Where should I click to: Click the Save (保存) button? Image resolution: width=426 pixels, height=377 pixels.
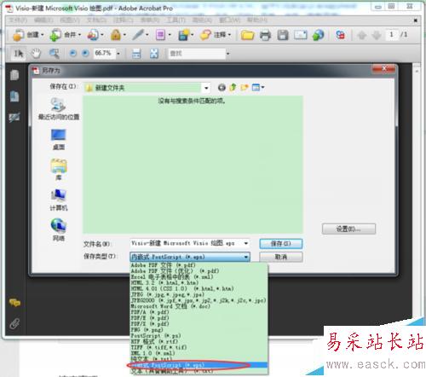[280, 244]
